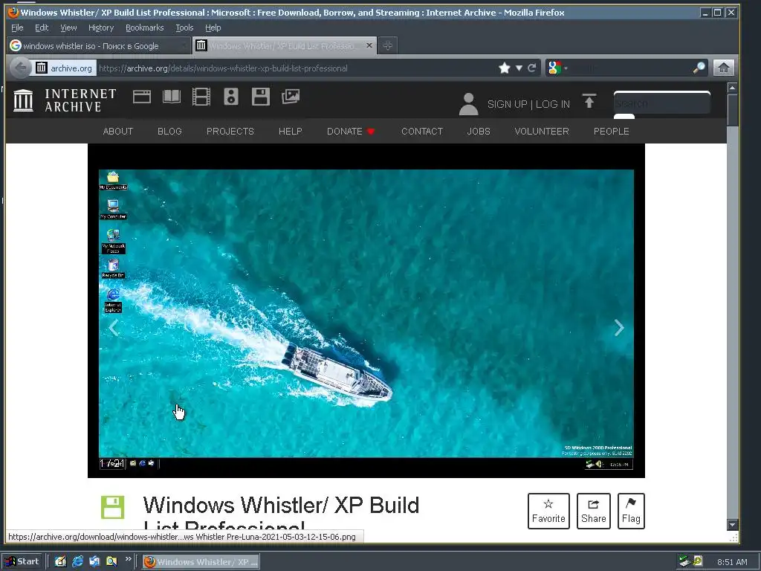Click the first quick launch icon beside Start
The image size is (761, 571).
[x=60, y=561]
